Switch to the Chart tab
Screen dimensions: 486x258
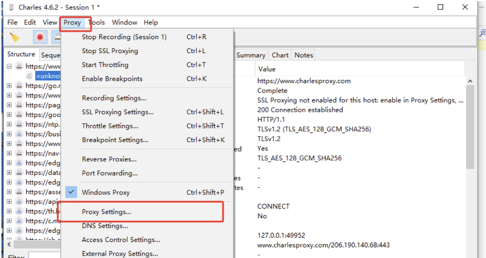click(x=280, y=55)
